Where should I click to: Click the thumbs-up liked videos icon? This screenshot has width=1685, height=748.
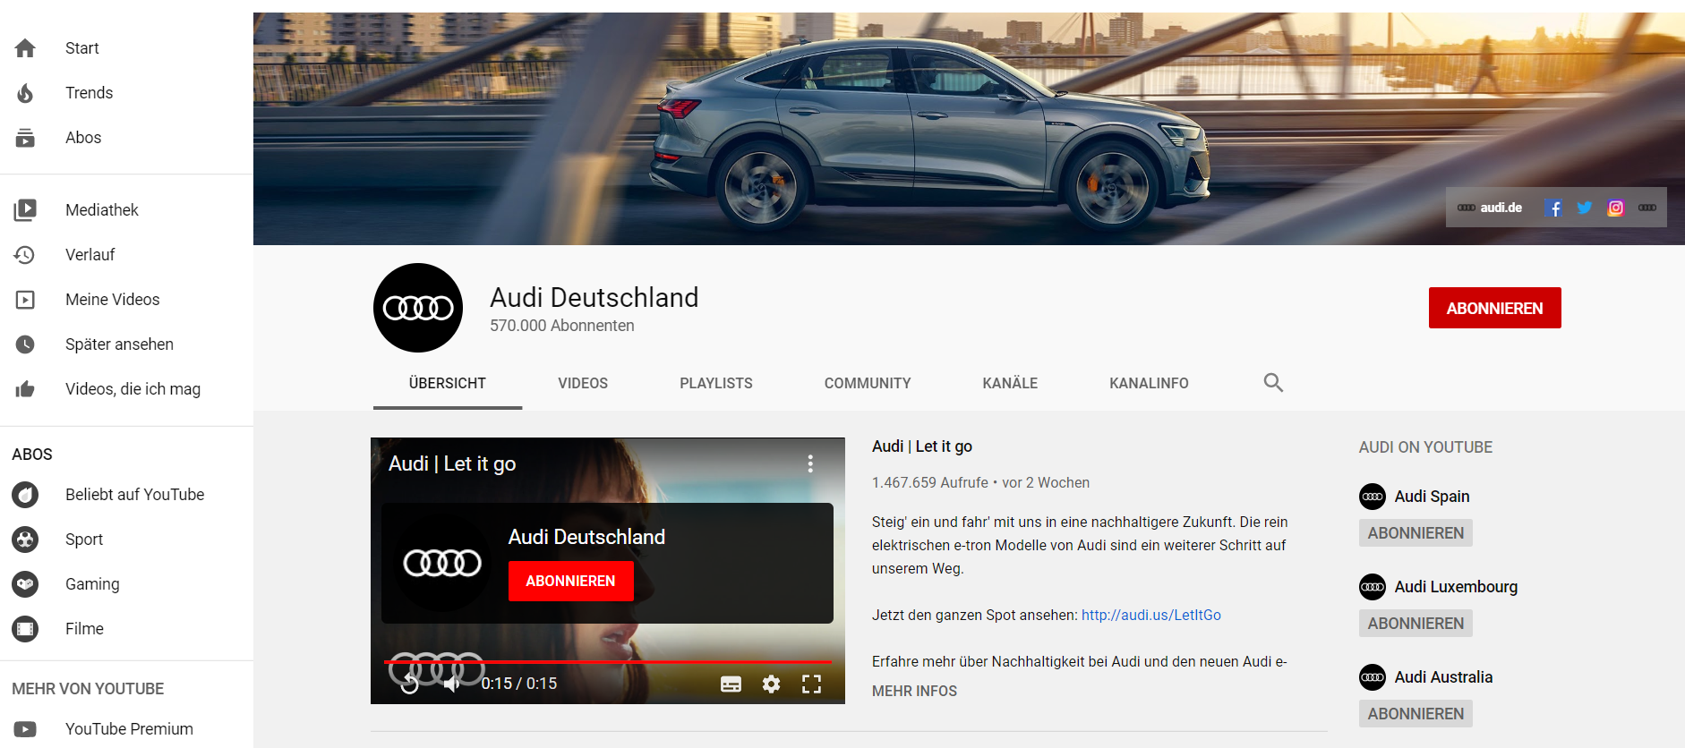click(25, 389)
